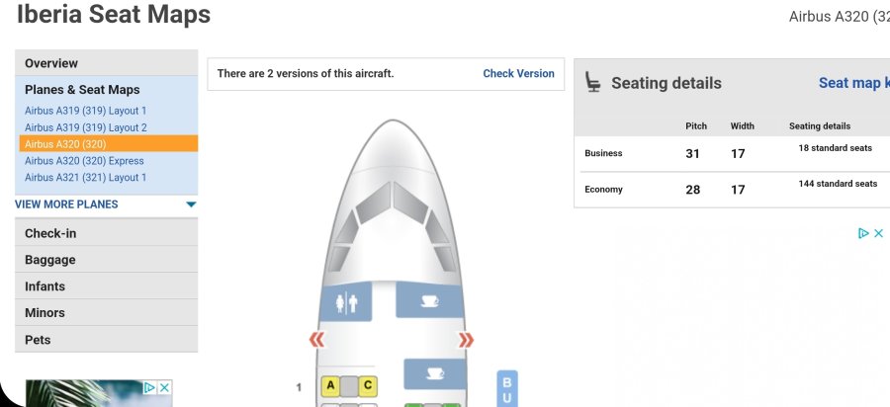Screen dimensions: 890x407
Task: Click the left red exit arrow marker
Action: tap(316, 340)
